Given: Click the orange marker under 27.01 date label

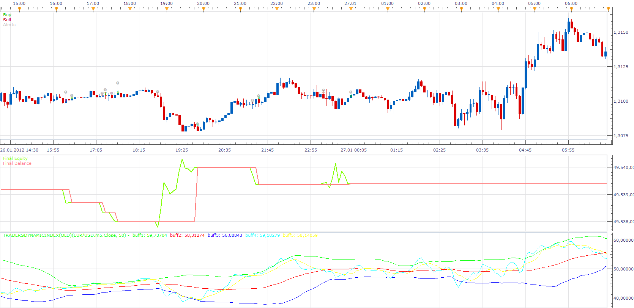Looking at the screenshot, I should pos(351,9).
